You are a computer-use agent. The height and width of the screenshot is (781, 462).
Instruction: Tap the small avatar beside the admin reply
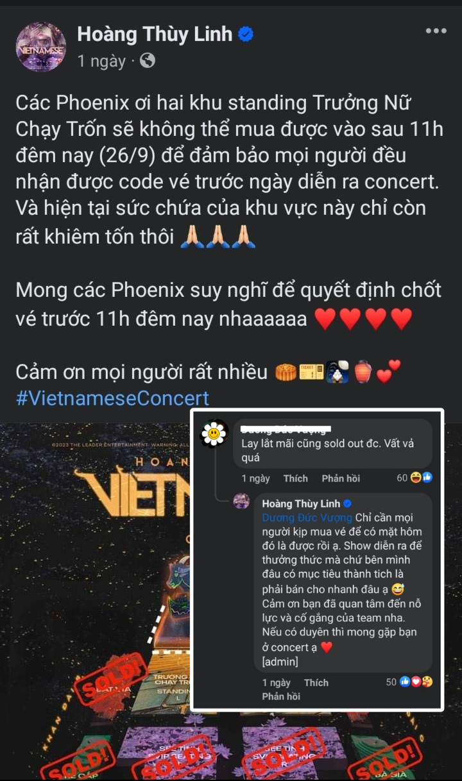[241, 501]
